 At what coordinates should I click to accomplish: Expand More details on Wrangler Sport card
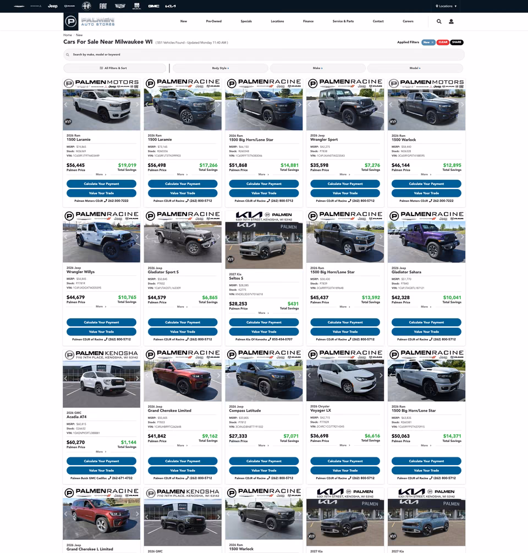(x=344, y=174)
